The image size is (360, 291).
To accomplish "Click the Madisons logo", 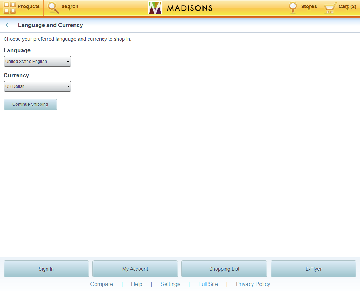I will click(180, 8).
